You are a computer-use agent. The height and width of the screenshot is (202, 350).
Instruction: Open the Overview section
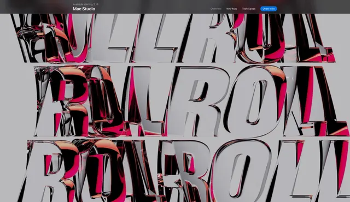pyautogui.click(x=216, y=9)
